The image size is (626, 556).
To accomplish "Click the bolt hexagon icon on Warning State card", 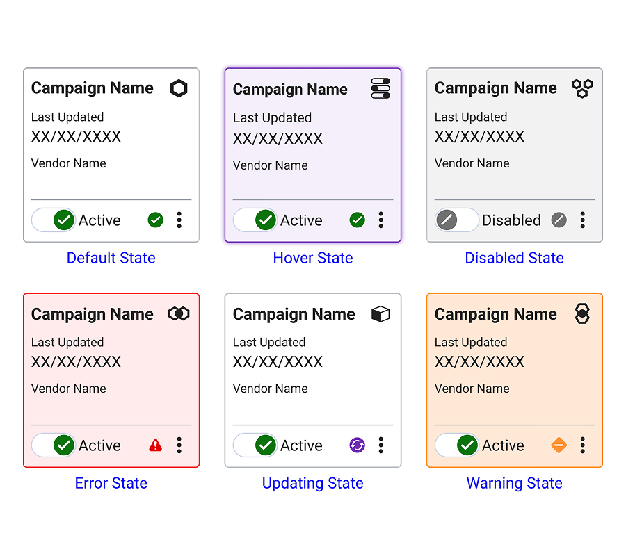I will (582, 313).
